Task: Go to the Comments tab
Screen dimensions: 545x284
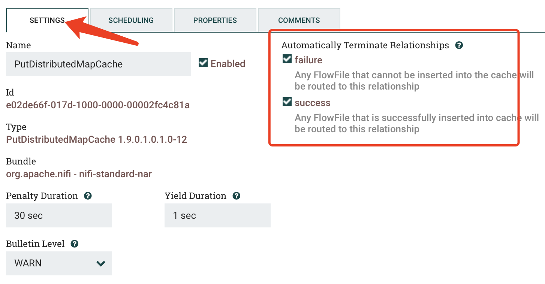Action: click(x=299, y=20)
